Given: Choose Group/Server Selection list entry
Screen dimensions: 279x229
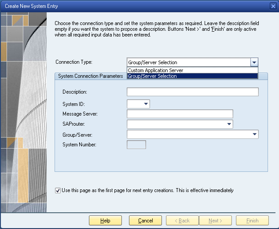Looking at the screenshot, I should 192,76.
